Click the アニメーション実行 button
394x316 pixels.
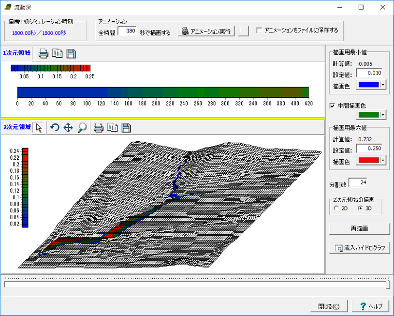tap(206, 31)
